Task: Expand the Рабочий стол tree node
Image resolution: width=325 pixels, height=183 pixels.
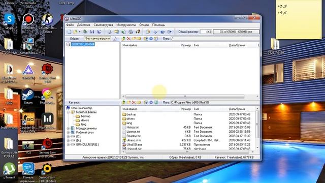Action: pyautogui.click(x=68, y=132)
